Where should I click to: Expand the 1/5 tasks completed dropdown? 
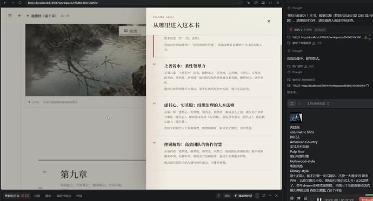318,103
